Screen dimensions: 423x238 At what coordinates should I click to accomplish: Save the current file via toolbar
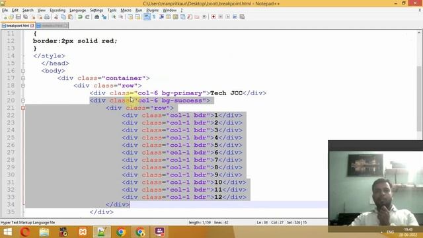click(18, 17)
